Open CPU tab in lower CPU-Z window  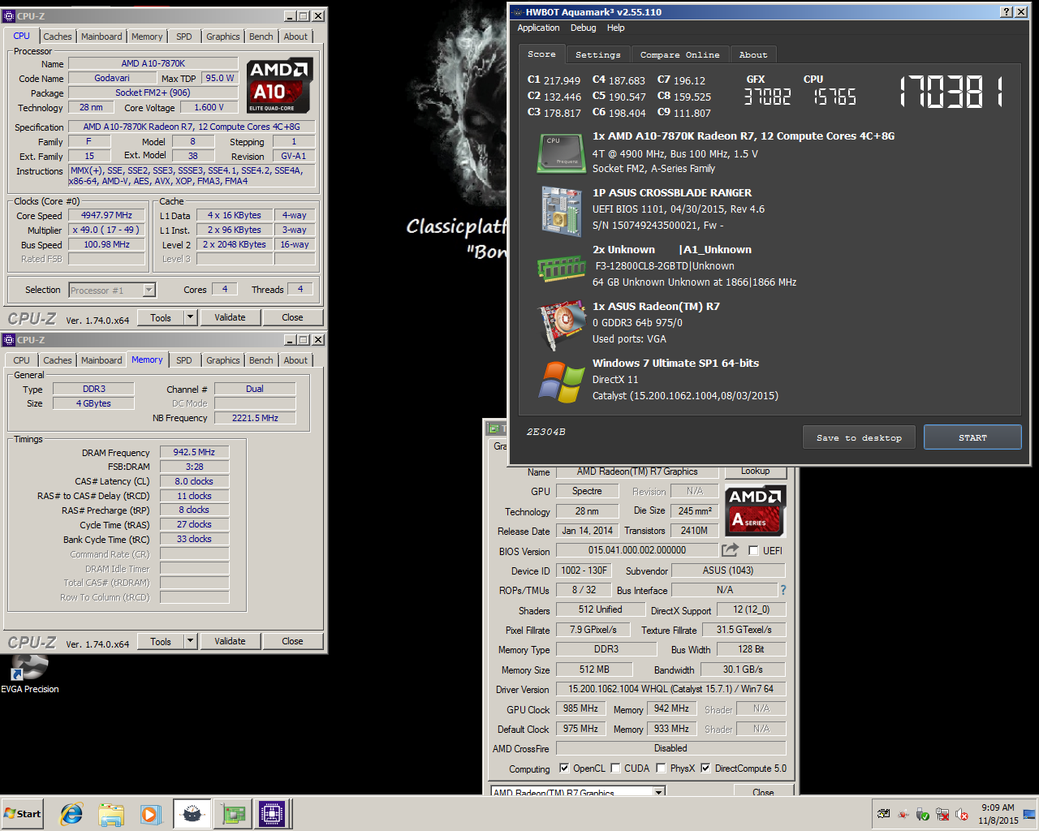(22, 360)
